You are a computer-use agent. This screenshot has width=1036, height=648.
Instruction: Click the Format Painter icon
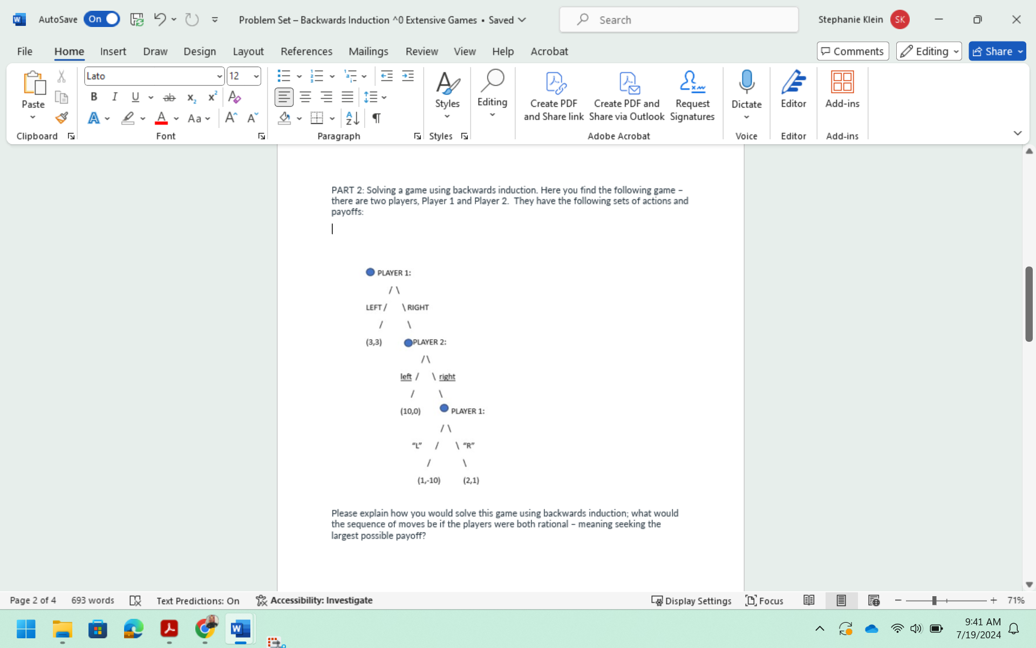(62, 118)
